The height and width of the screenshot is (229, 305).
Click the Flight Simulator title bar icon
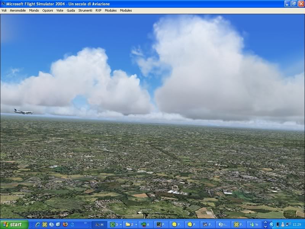pos(3,4)
